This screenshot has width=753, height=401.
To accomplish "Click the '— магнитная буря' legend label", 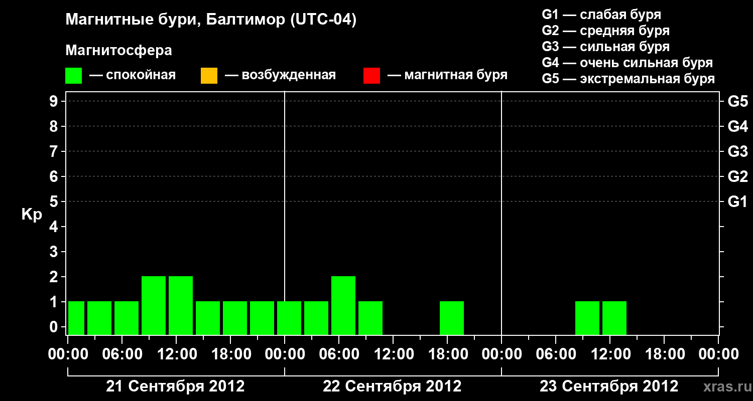I will tap(448, 76).
